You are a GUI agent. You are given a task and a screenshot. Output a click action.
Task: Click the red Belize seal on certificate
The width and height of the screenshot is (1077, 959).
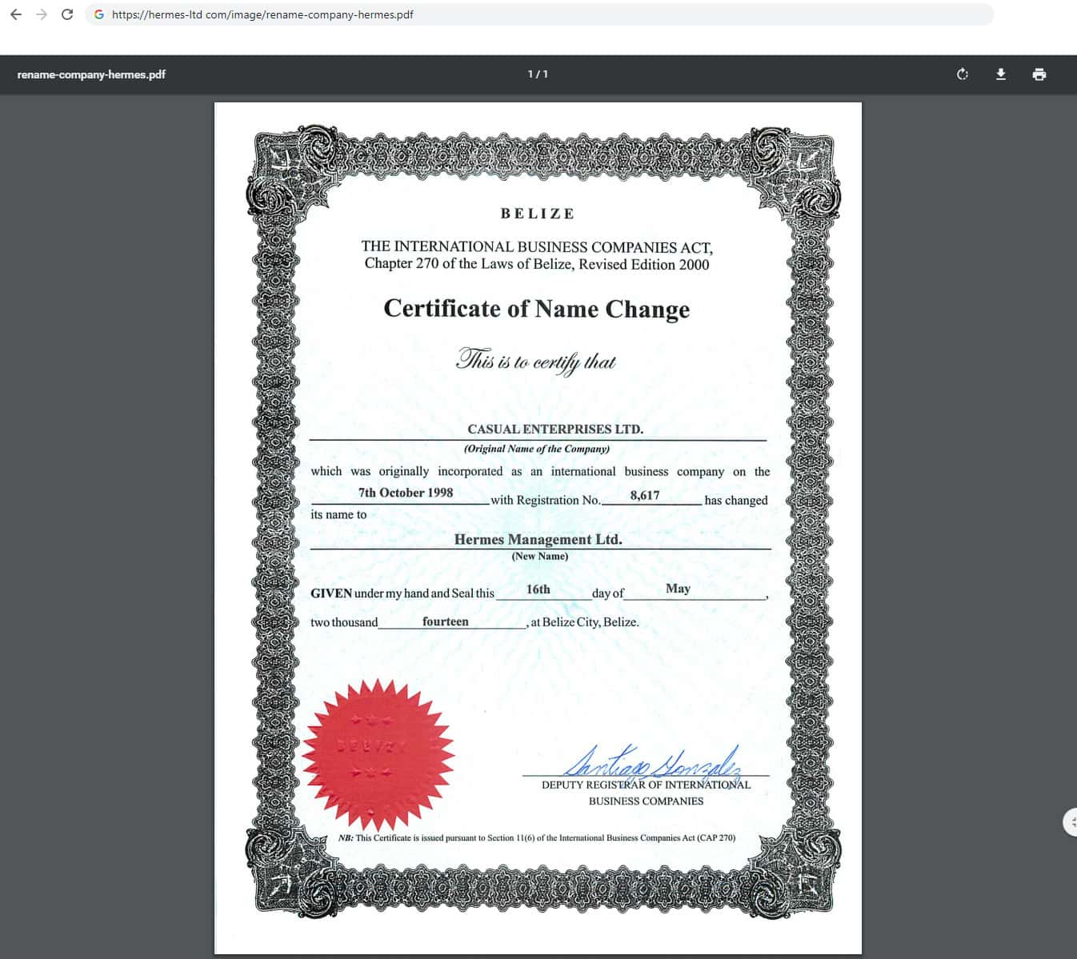point(378,753)
